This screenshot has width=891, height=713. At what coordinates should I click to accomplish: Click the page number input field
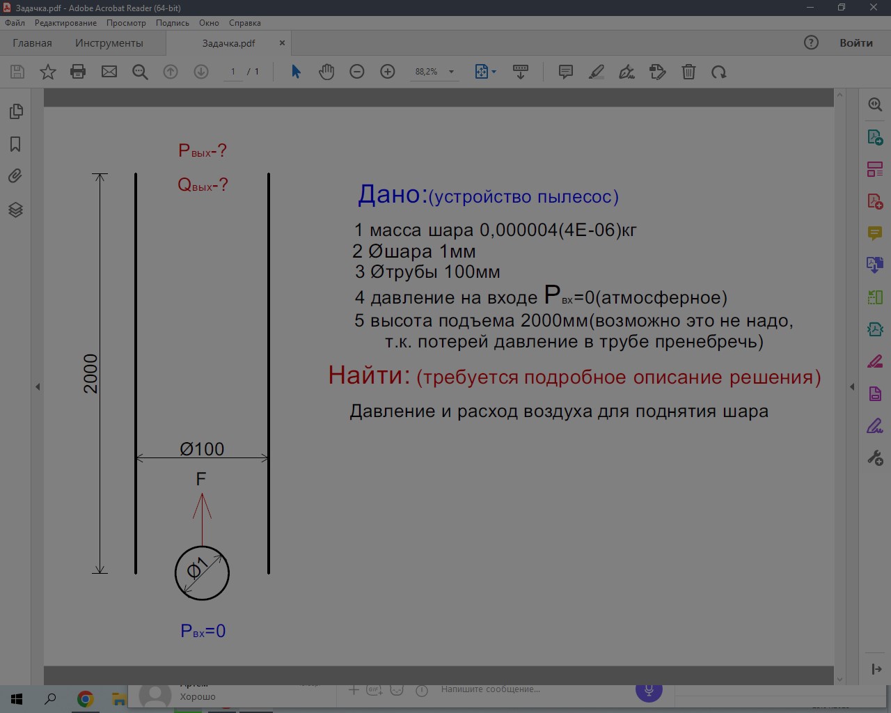point(233,72)
